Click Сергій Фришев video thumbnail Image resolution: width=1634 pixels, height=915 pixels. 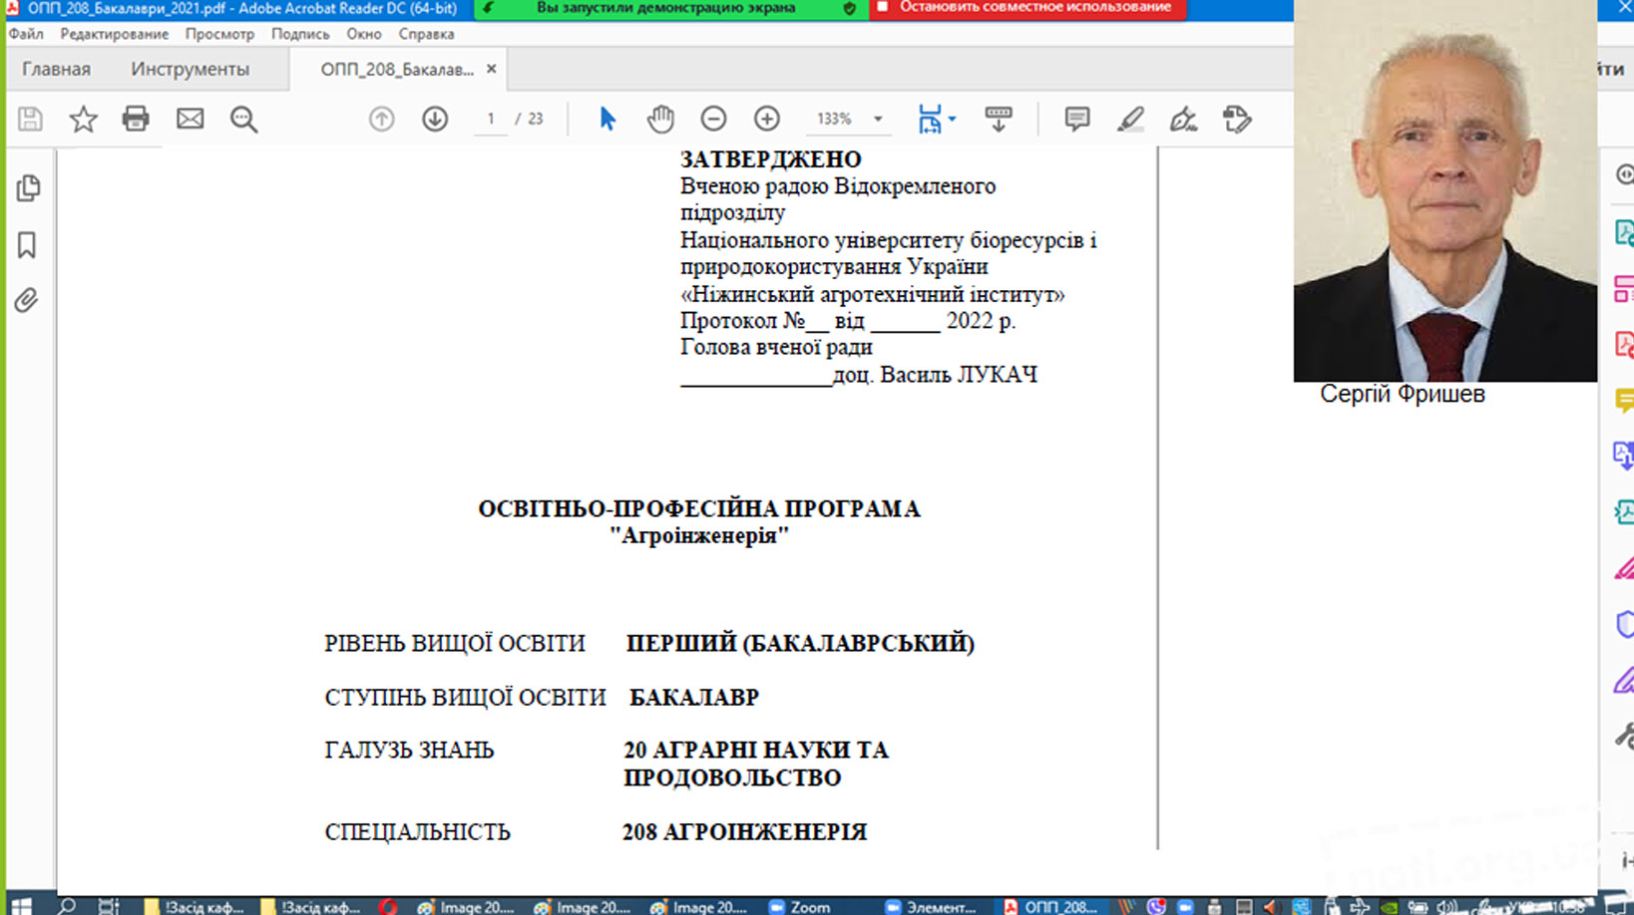tap(1444, 191)
